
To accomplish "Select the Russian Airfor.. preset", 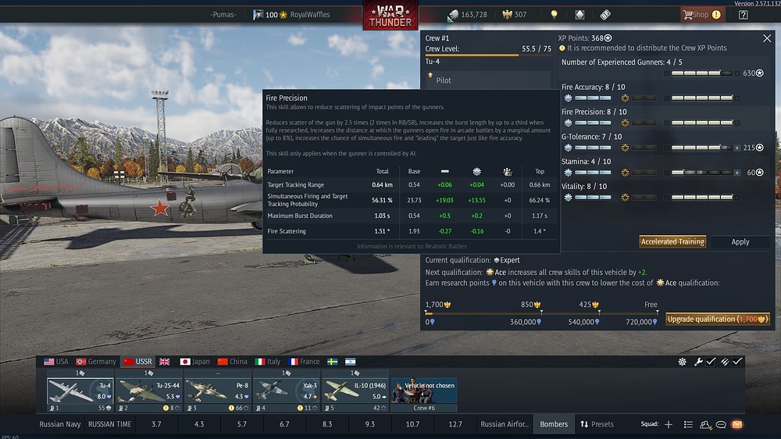I will [x=504, y=424].
